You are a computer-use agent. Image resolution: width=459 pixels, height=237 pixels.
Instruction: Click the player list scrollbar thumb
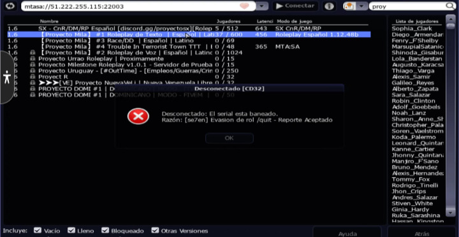pos(450,26)
